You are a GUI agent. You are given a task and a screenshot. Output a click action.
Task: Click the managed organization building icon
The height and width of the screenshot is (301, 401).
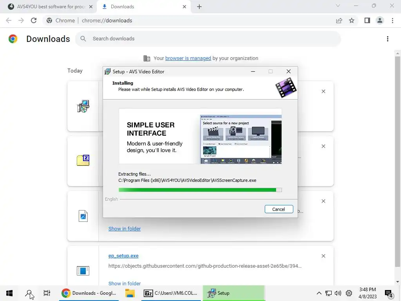[x=147, y=58]
